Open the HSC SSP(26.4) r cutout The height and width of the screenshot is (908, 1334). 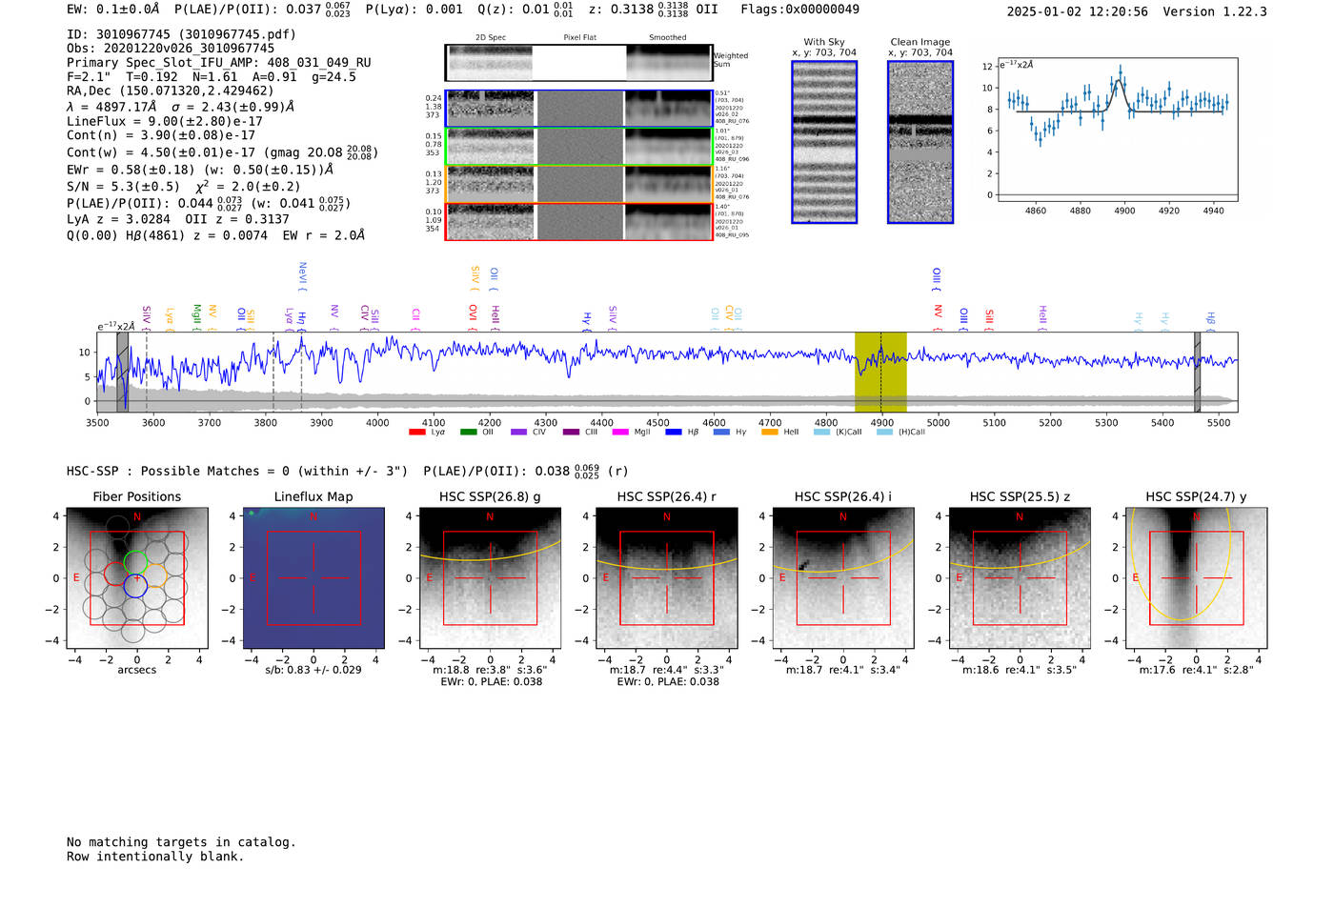tap(666, 578)
